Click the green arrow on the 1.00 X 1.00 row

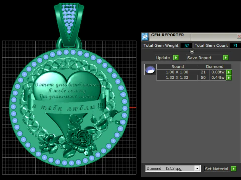tap(229, 72)
